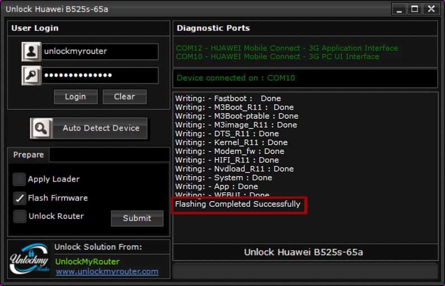Click the Writing M3Boot_R11 Done log line
This screenshot has height=286, width=445.
[x=234, y=107]
